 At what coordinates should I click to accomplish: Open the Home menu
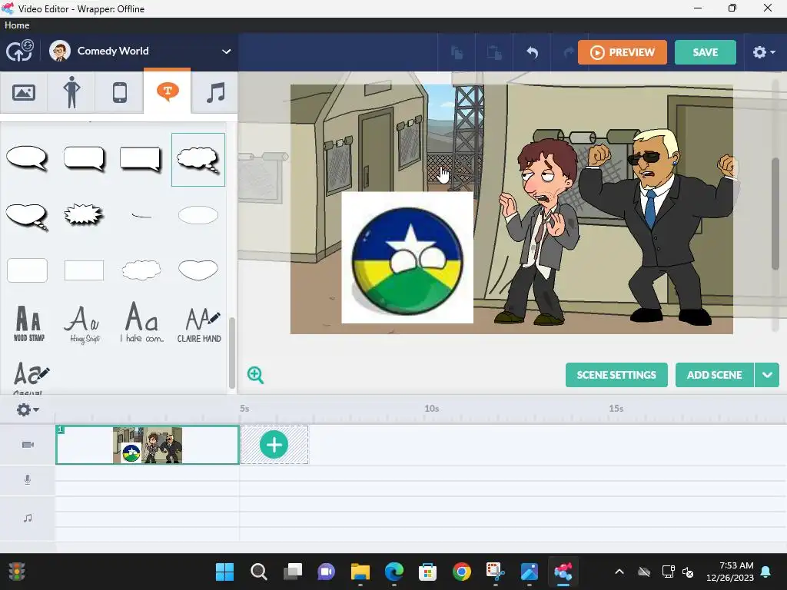tap(17, 25)
